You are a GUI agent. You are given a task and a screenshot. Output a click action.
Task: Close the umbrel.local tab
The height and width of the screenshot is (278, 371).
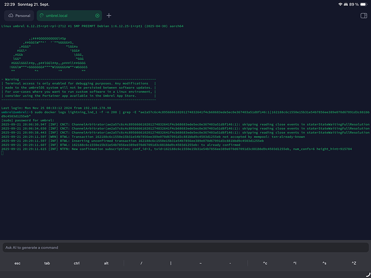[x=97, y=16]
